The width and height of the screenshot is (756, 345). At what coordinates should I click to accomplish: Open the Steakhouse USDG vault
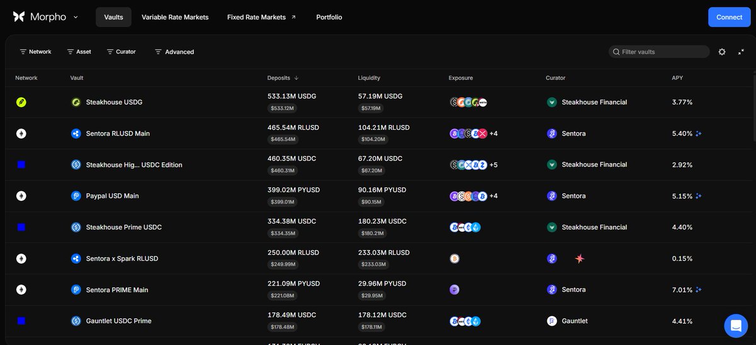[x=114, y=102]
